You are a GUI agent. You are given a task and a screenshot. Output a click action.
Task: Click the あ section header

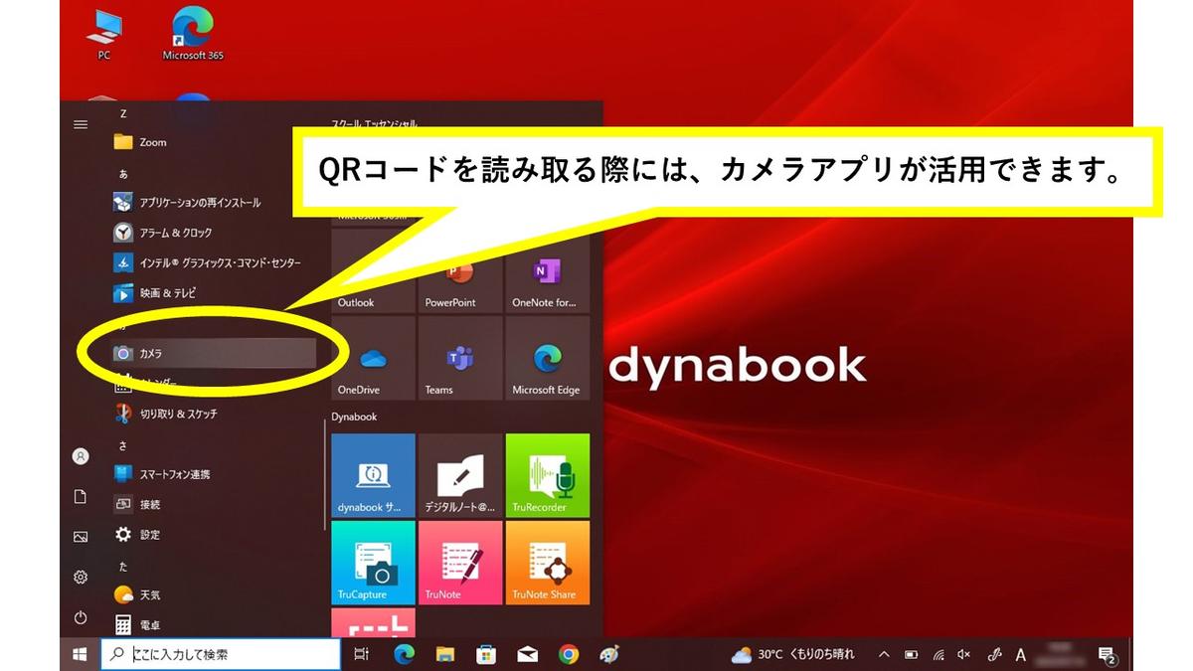pyautogui.click(x=123, y=173)
